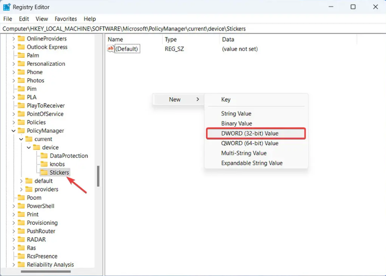The width and height of the screenshot is (386, 276).
Task: Select String Value option
Action: pos(256,114)
